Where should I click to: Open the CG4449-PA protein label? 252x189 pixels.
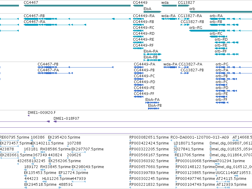(145, 64)
